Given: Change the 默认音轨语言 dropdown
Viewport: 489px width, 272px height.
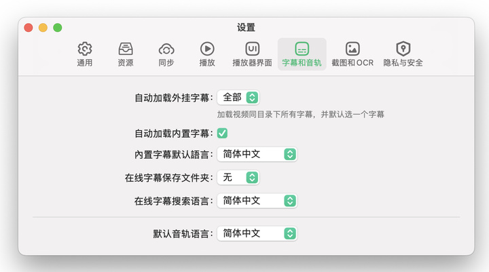Looking at the screenshot, I should [257, 233].
